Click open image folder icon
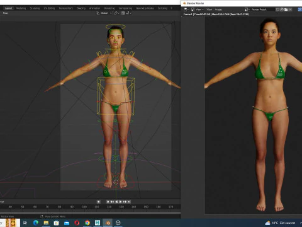The width and height of the screenshot is (302, 227). click(286, 9)
